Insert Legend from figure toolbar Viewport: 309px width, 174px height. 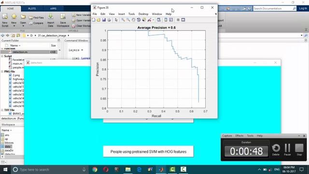pyautogui.click(x=171, y=20)
